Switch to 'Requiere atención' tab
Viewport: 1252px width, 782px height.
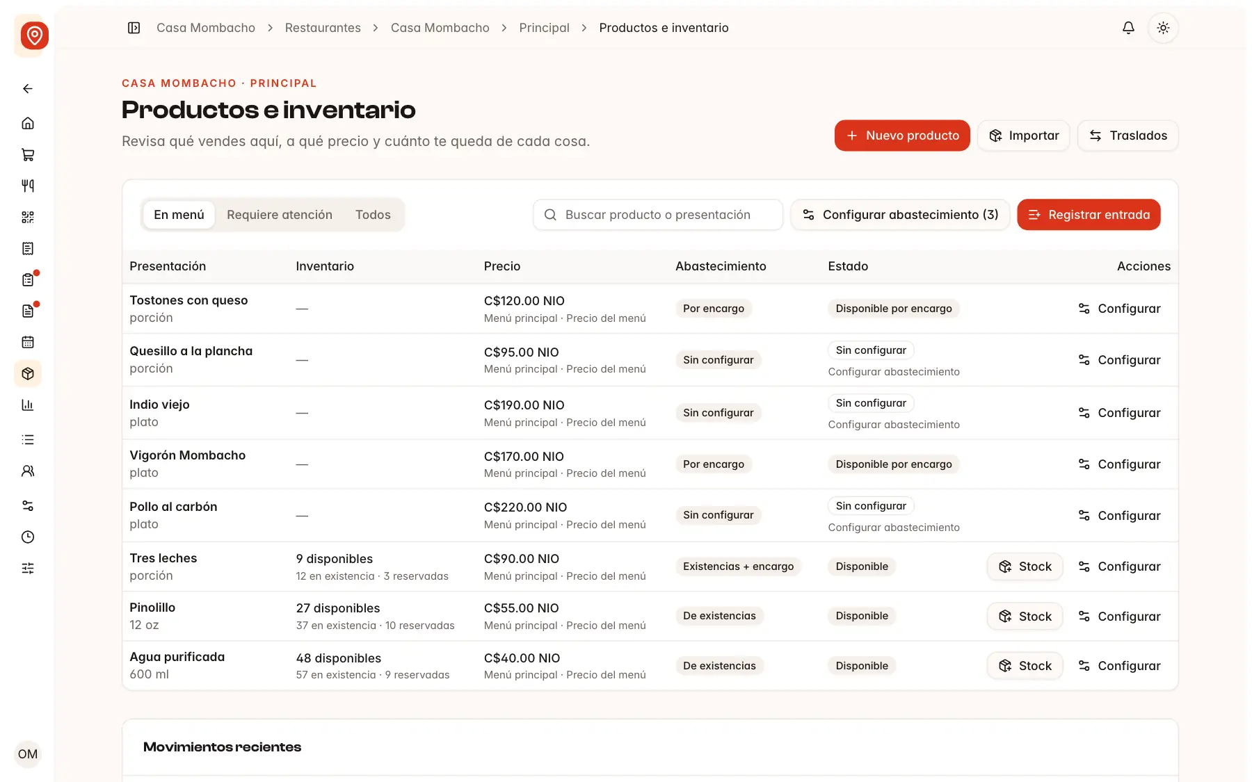click(280, 215)
